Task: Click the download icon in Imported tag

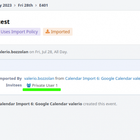Action: coord(48,31)
